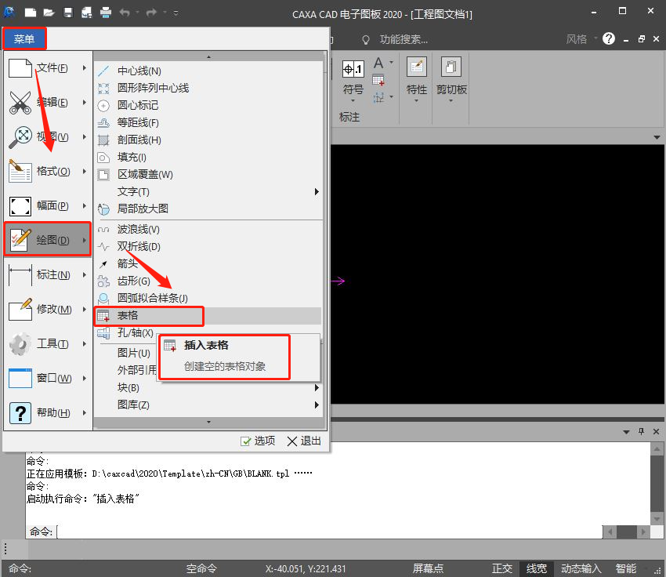This screenshot has width=666, height=577.
Task: Click the 视图(V) view menu
Action: tap(48, 137)
